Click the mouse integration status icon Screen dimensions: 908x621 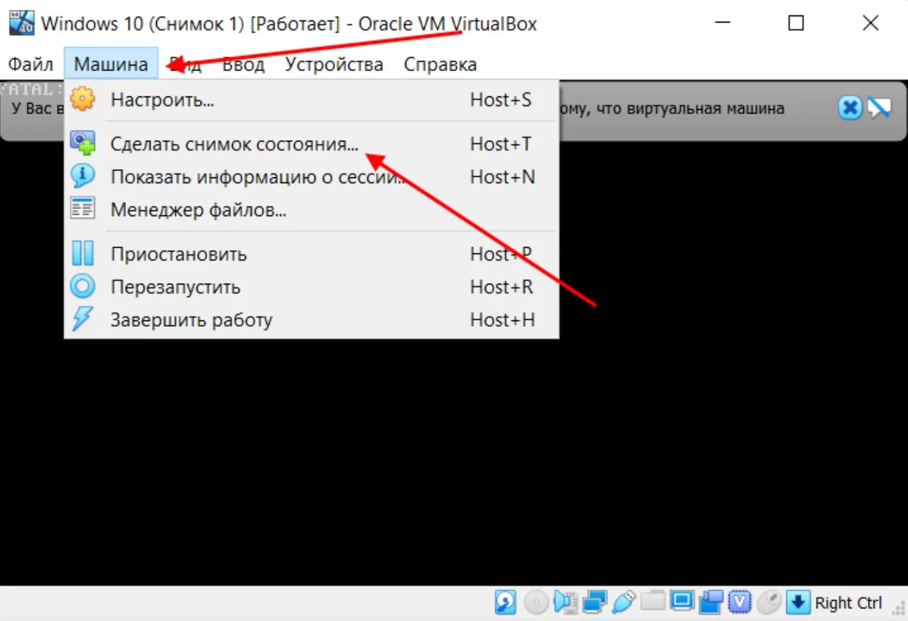pos(769,602)
